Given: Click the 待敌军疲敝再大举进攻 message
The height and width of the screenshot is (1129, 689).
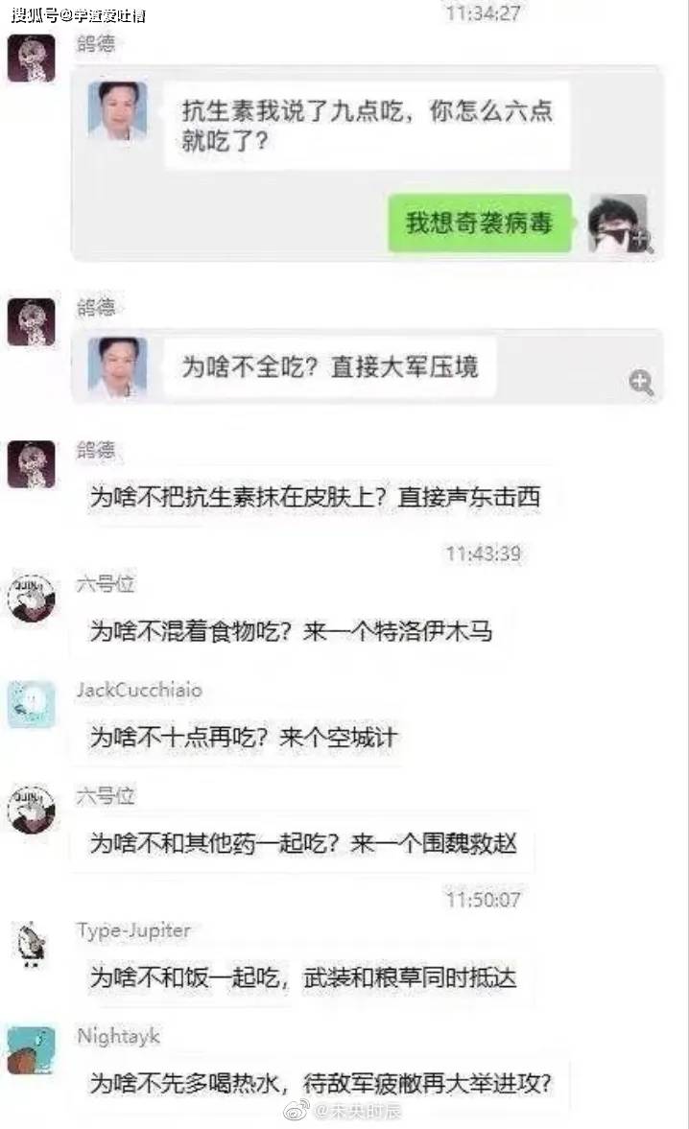Looking at the screenshot, I should [x=321, y=1083].
